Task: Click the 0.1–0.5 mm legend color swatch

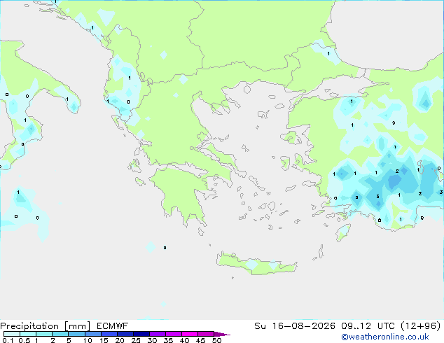Action: pos(12,334)
